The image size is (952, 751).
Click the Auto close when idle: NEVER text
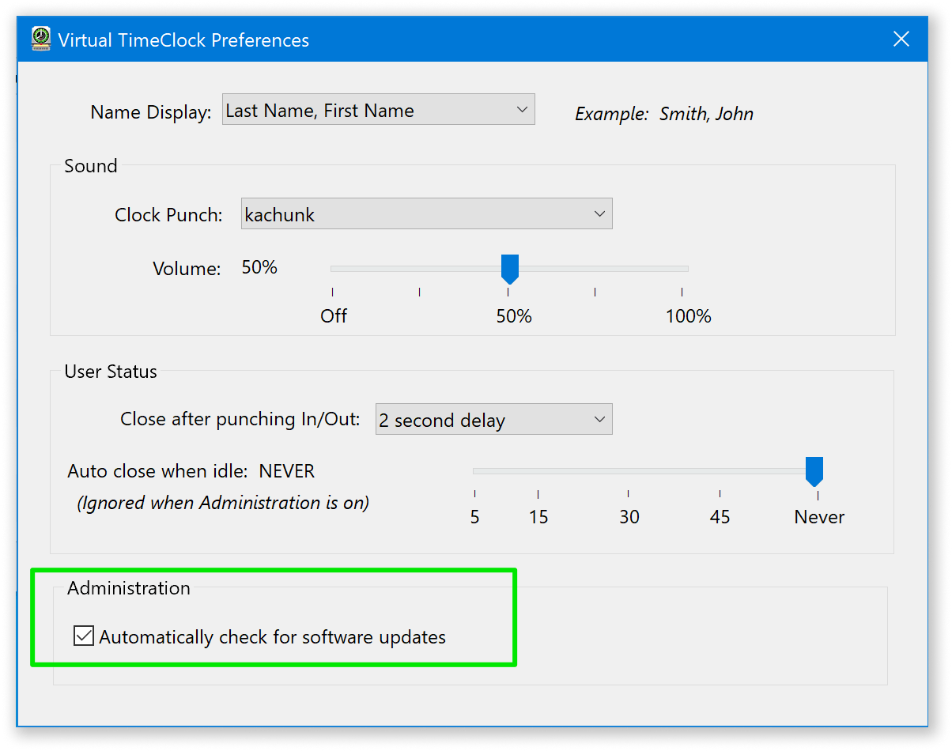pos(191,471)
